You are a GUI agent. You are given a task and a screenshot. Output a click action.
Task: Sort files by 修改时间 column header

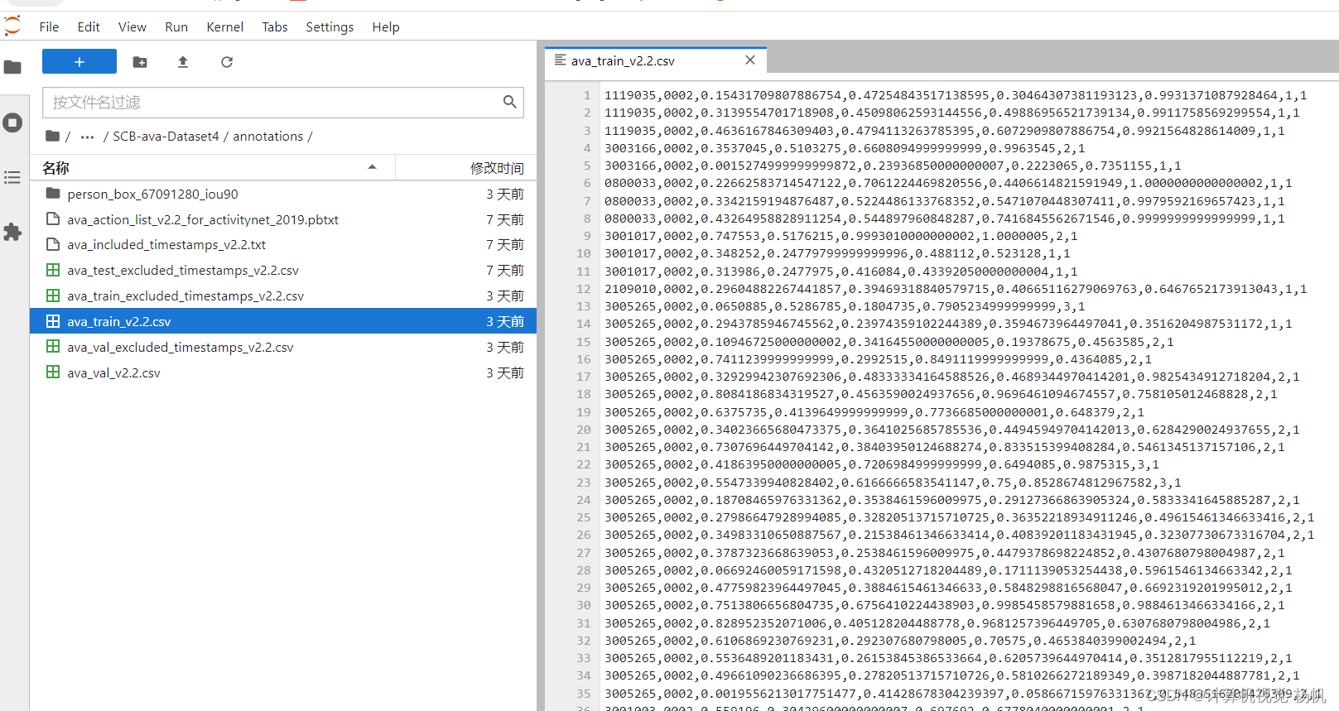click(465, 168)
